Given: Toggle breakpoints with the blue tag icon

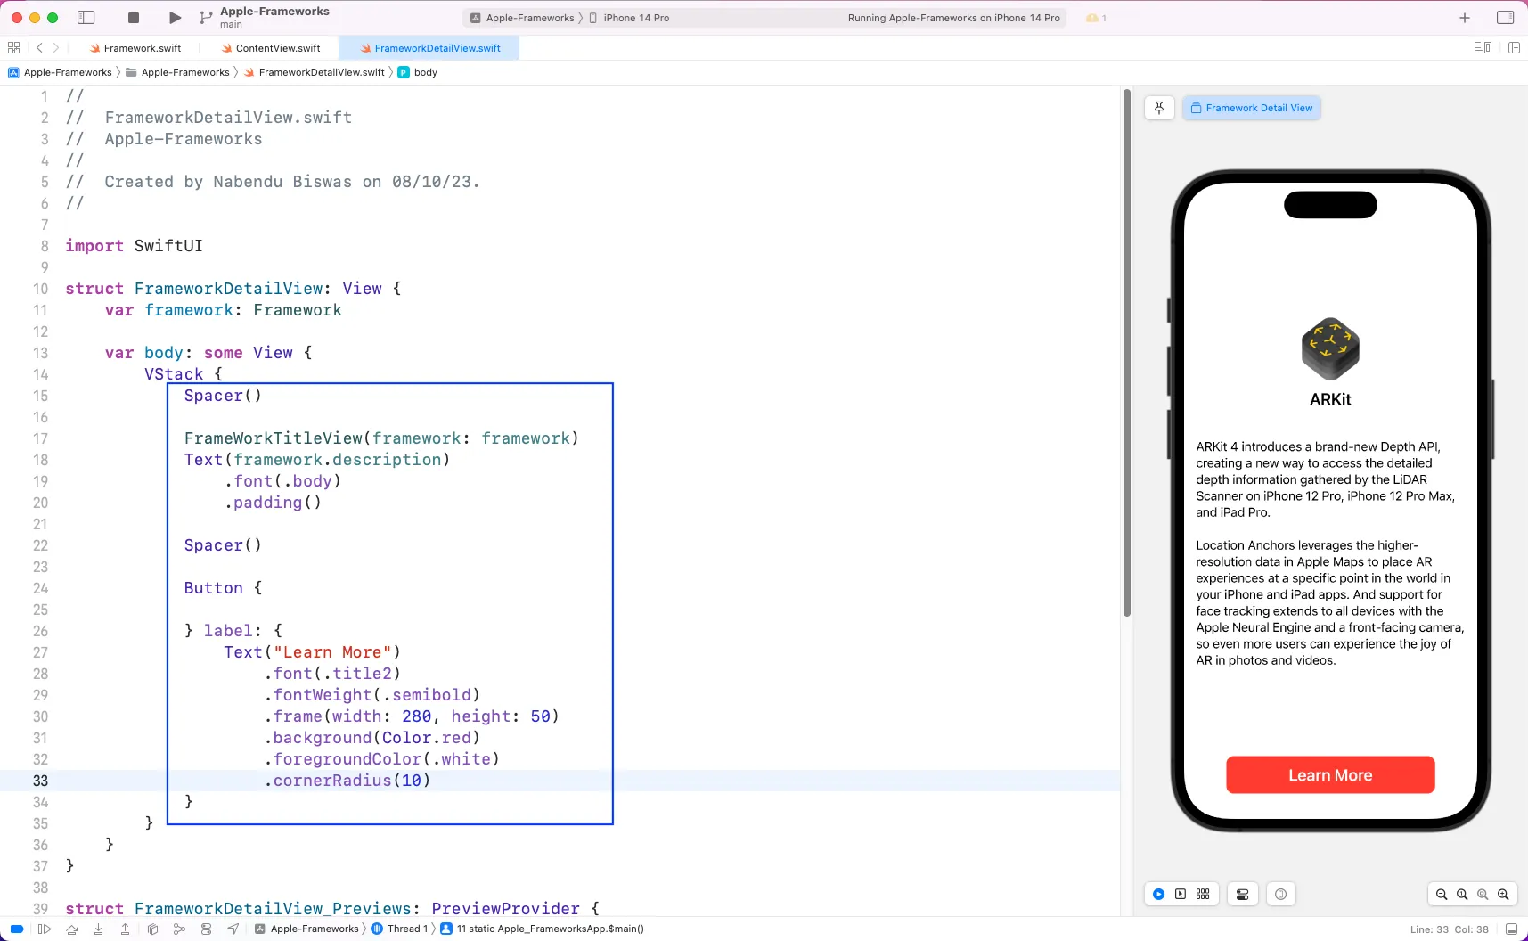Looking at the screenshot, I should [x=17, y=929].
